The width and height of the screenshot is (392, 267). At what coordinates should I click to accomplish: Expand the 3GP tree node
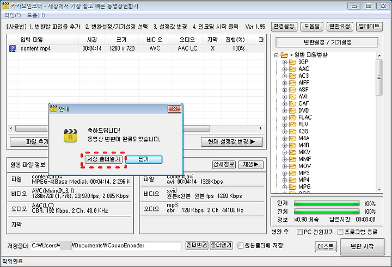[x=285, y=62]
